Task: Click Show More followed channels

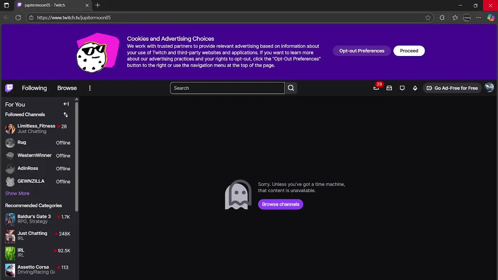Action: pyautogui.click(x=17, y=193)
